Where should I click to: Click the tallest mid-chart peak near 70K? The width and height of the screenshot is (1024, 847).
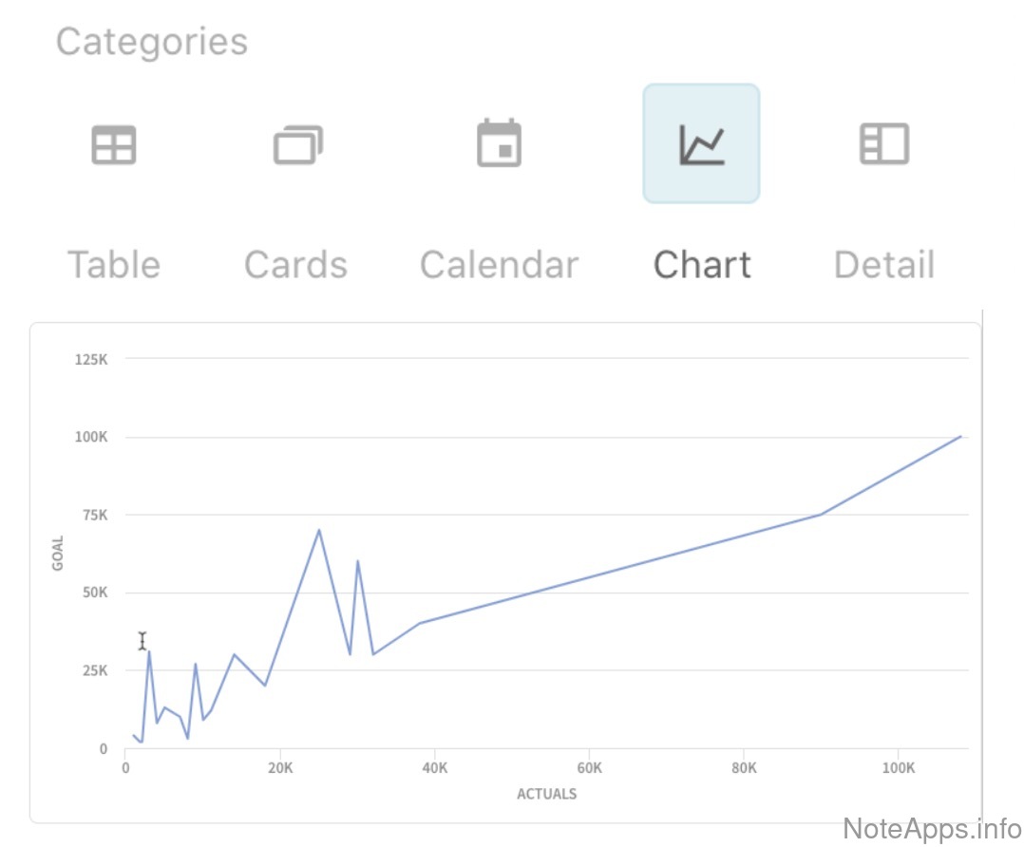[x=319, y=530]
